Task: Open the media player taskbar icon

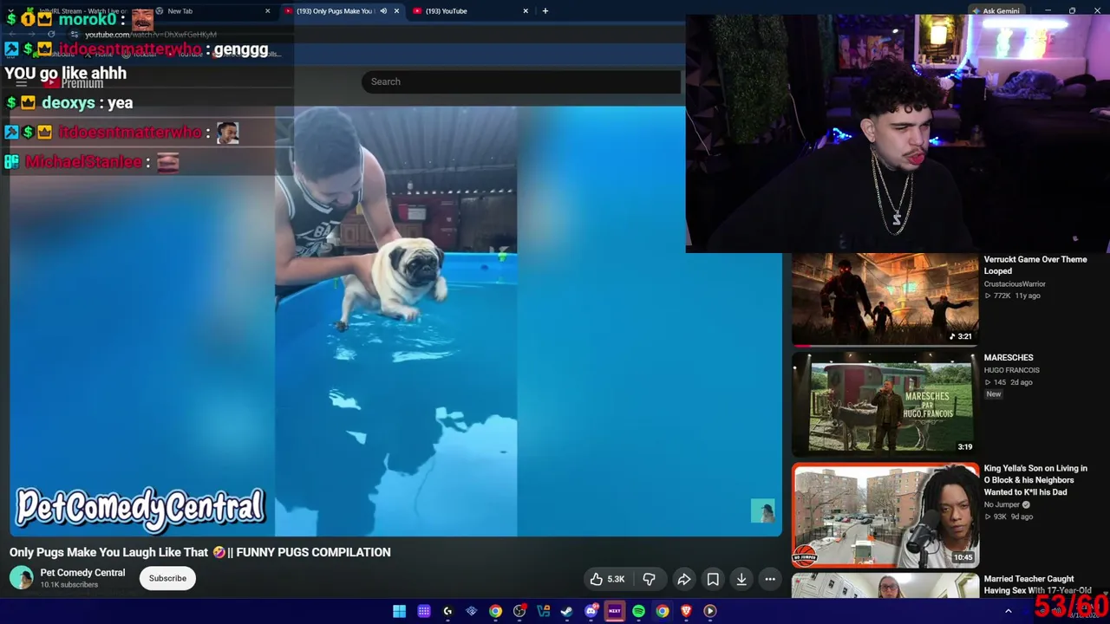Action: [x=710, y=611]
